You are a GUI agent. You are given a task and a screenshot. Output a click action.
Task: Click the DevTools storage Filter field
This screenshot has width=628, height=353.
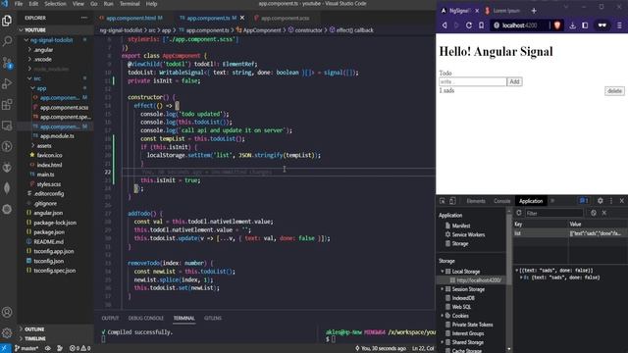553,213
